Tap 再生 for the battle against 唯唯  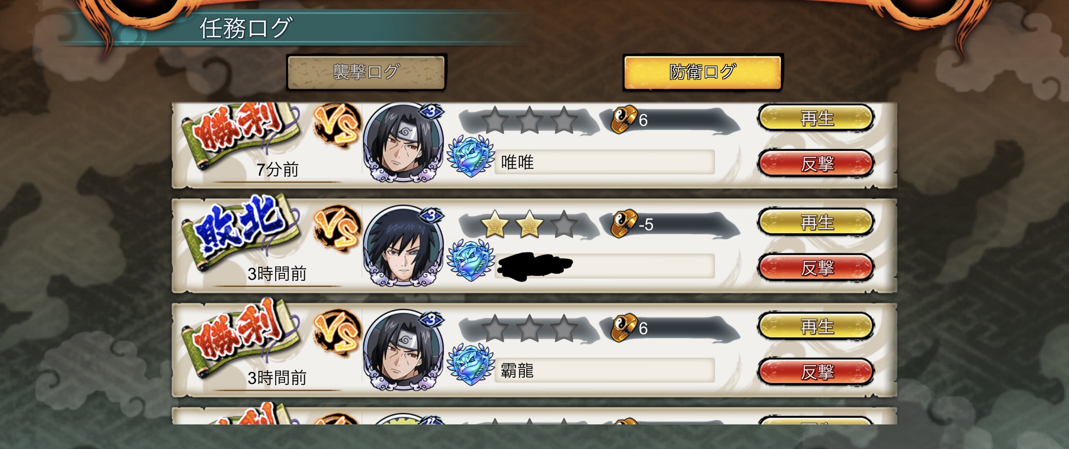[816, 118]
